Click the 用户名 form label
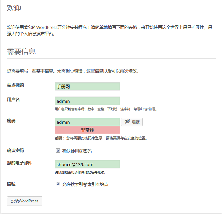The width and height of the screenshot is (222, 214). coord(13,100)
